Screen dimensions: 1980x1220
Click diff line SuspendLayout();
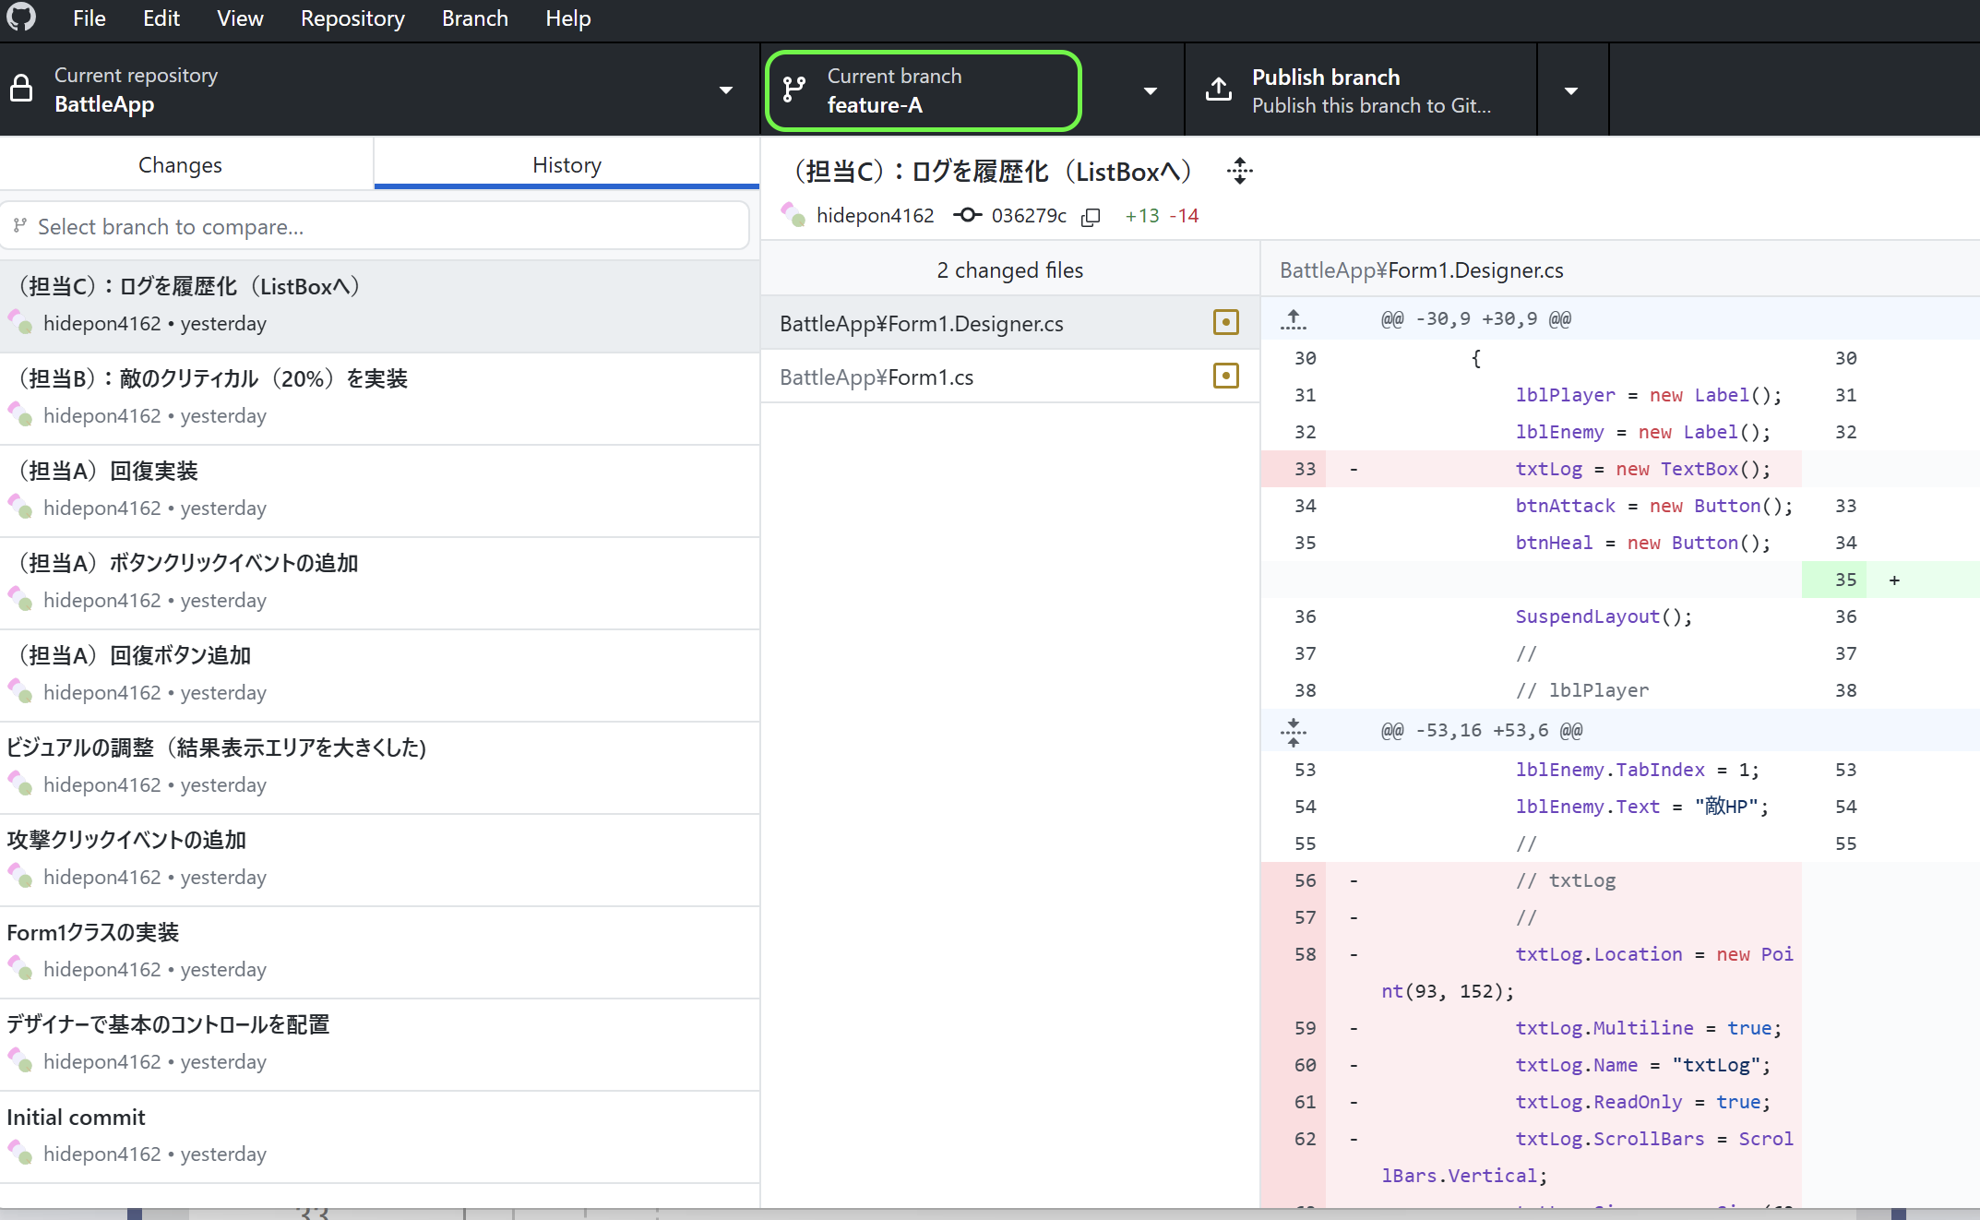pos(1604,616)
